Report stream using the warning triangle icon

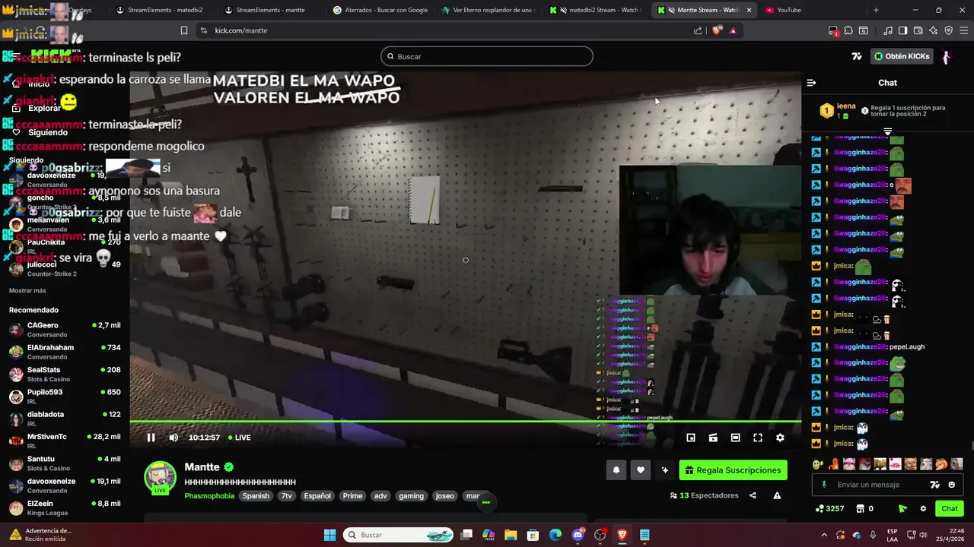tap(777, 495)
